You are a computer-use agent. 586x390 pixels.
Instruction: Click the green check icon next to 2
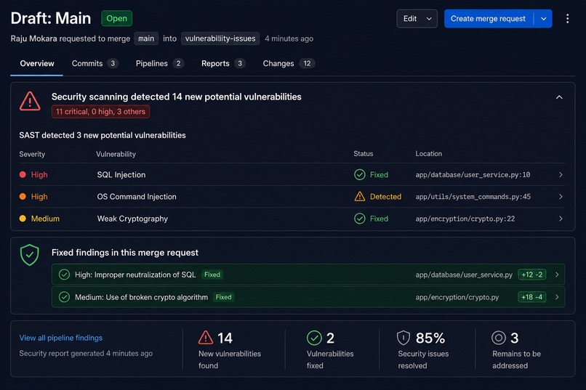point(314,338)
